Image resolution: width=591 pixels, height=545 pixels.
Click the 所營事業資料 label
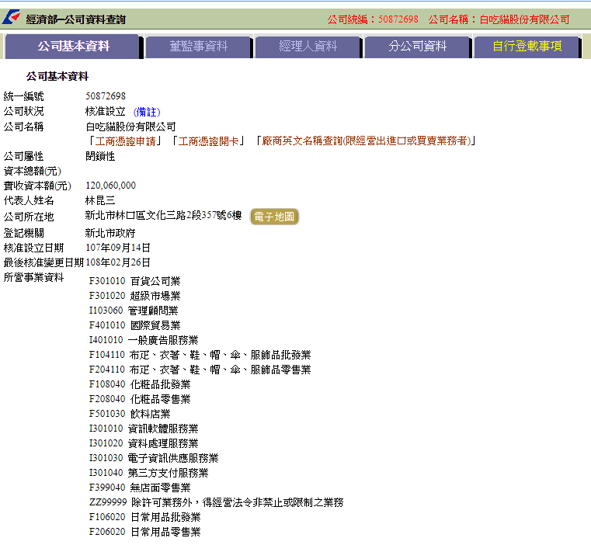tap(34, 277)
